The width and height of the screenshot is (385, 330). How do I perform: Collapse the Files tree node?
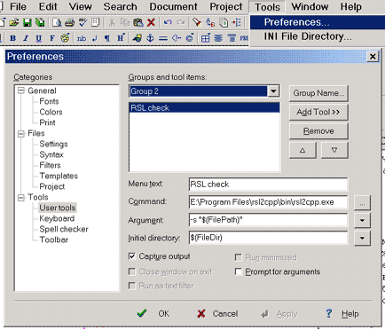21,134
